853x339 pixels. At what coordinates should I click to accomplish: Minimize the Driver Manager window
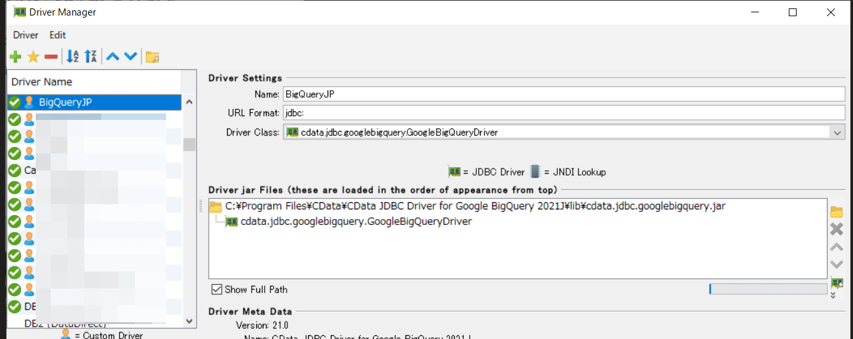pyautogui.click(x=754, y=12)
